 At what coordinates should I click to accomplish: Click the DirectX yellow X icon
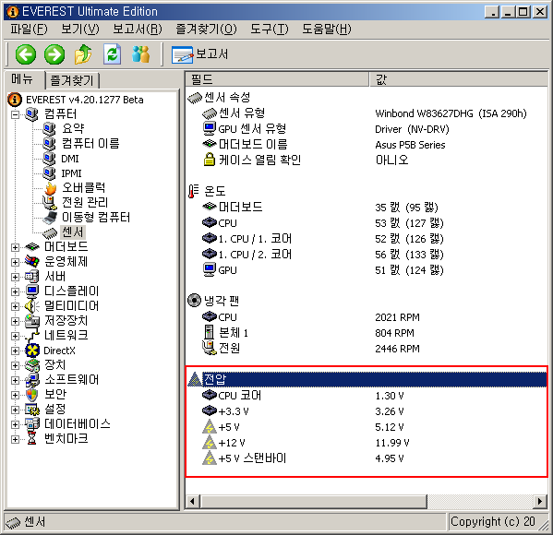tap(32, 351)
